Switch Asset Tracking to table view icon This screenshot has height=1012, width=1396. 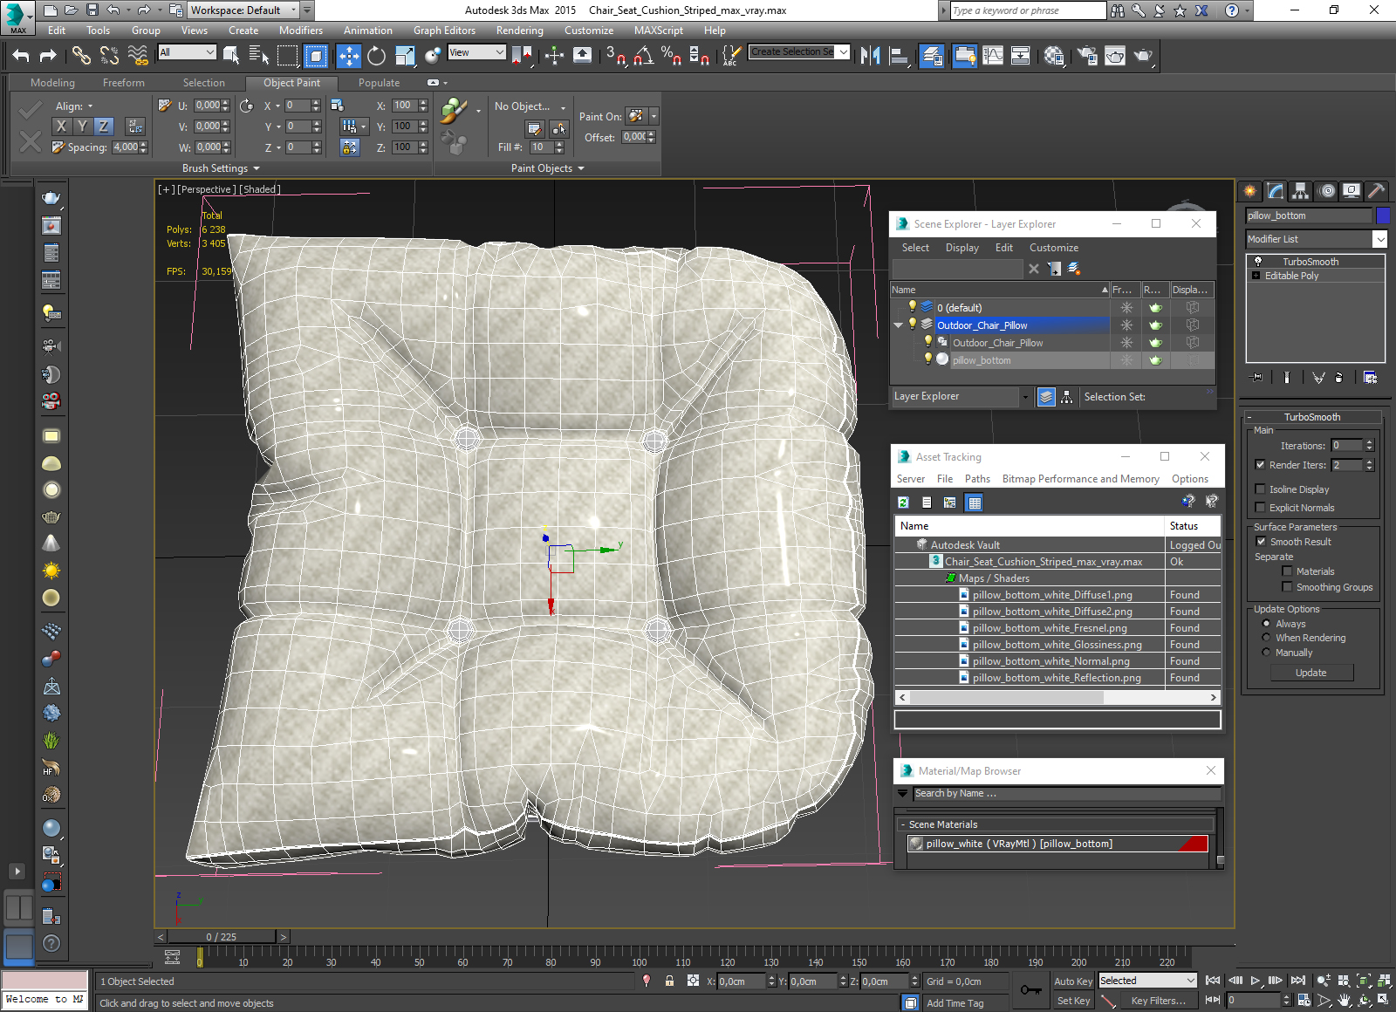point(975,503)
